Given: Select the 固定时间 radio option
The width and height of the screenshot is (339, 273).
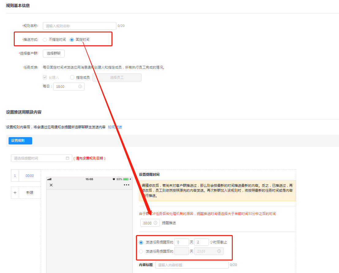Looking at the screenshot, I should pyautogui.click(x=72, y=40).
